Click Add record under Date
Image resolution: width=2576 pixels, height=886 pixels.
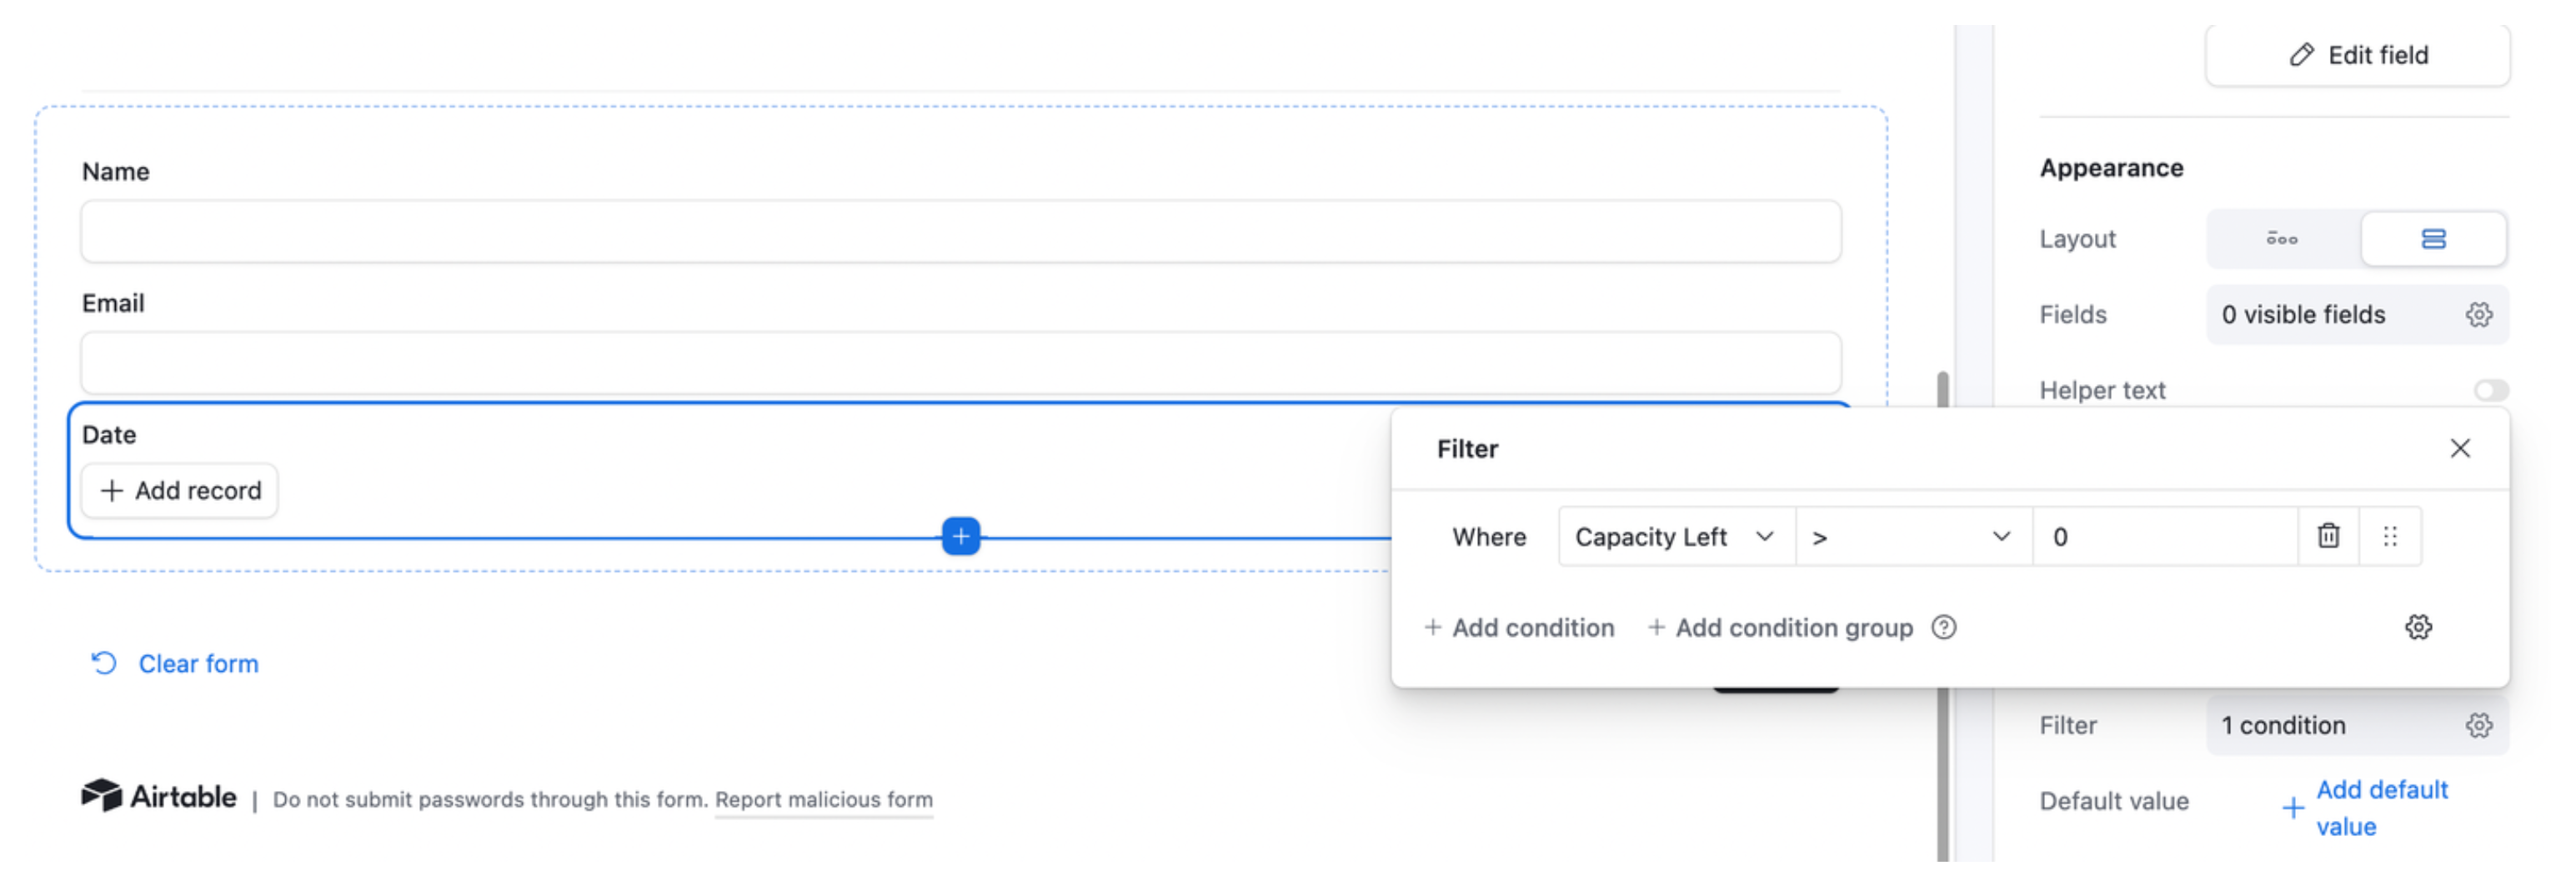point(180,490)
